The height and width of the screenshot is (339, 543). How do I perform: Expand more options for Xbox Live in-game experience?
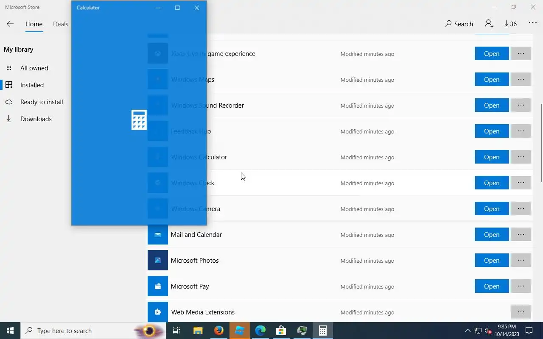point(521,53)
